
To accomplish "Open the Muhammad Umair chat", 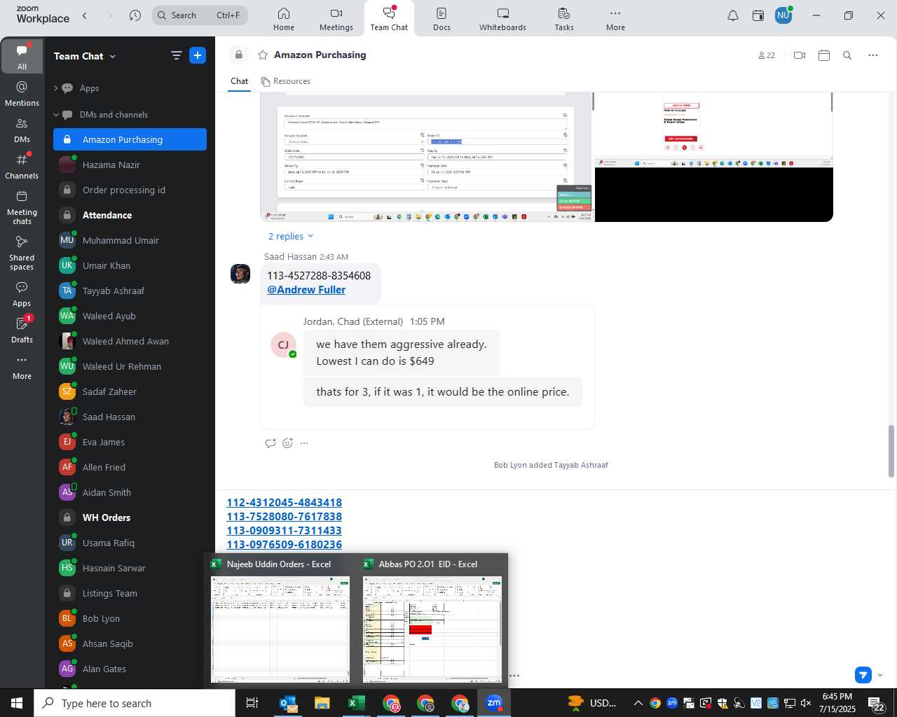I will coord(130,240).
